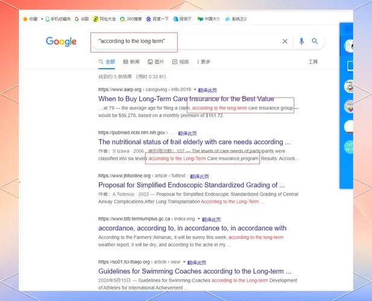Open the 收藏 star bookmark
372x301 pixels.
[30, 19]
